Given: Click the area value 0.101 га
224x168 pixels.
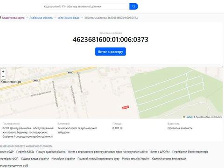Looking at the screenshot, I should click(117, 128).
